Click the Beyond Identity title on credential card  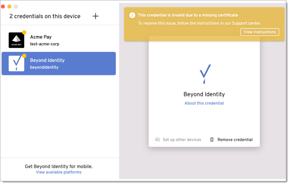pos(204,94)
